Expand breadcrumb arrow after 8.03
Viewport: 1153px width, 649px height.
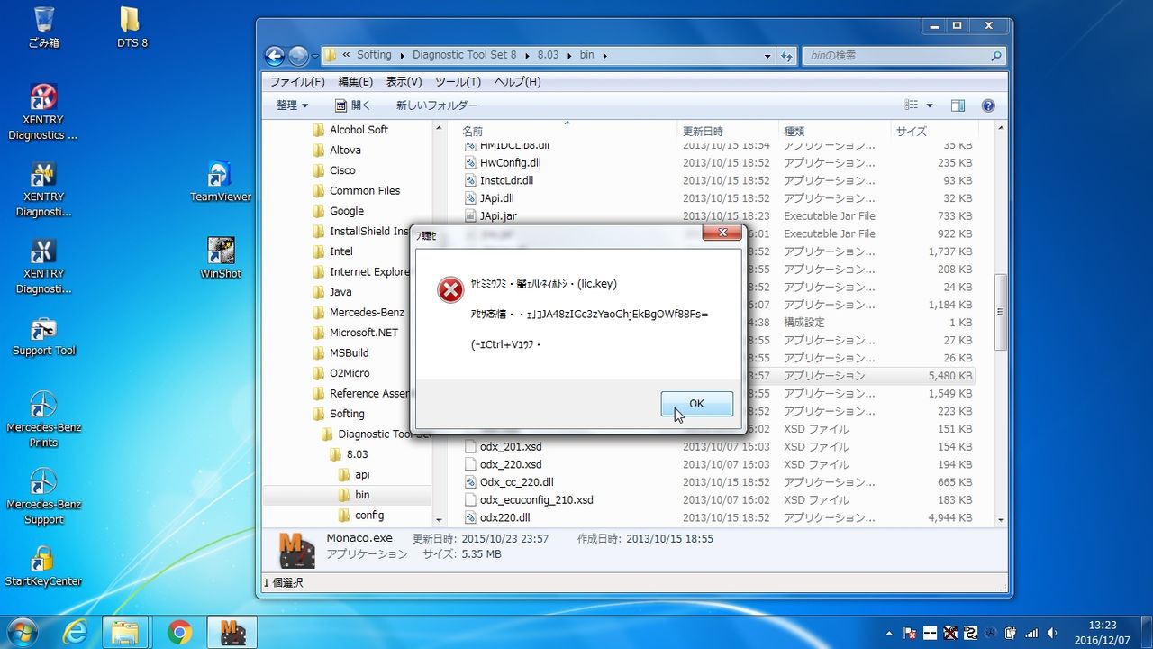[568, 55]
